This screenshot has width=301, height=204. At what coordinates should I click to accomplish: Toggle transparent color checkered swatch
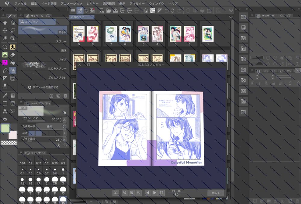point(9,143)
